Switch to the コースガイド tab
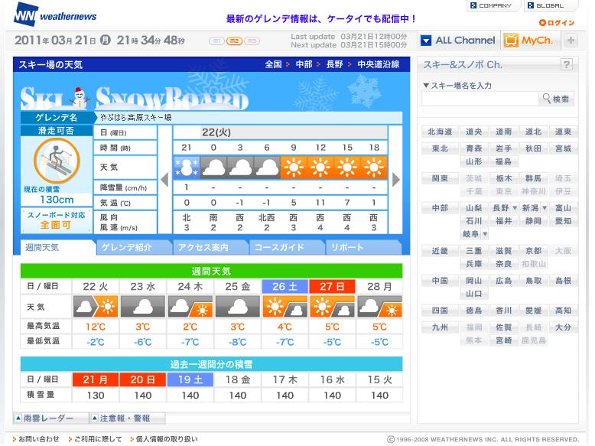595x446 pixels. click(286, 248)
